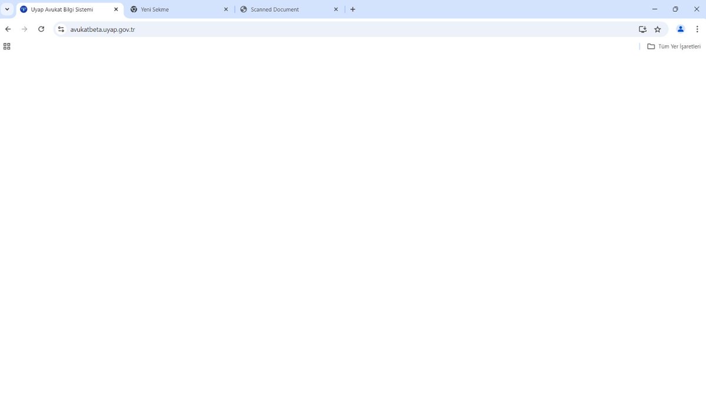Open the Tüm Yer İşaretleri folder
Viewport: 706px width, 415px height.
coord(674,46)
